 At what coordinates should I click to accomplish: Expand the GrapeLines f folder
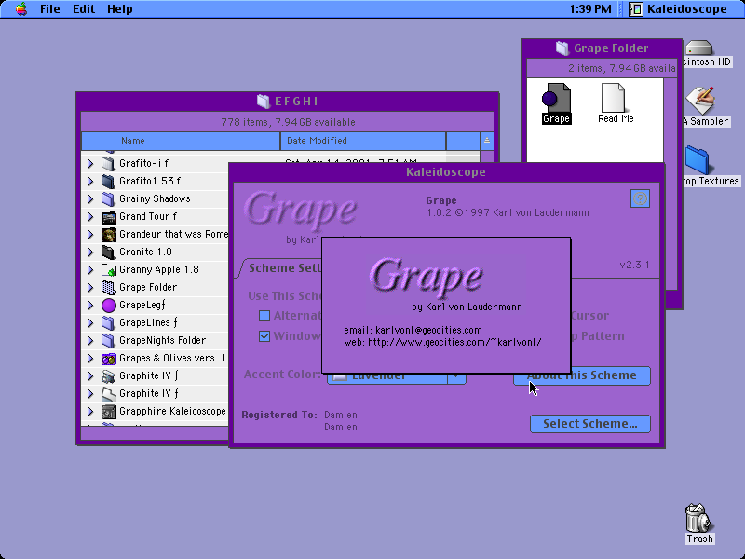tap(90, 322)
